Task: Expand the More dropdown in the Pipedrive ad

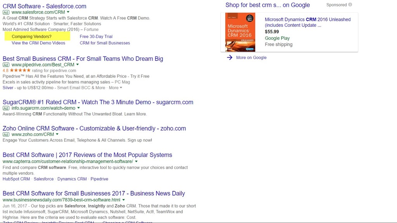Action: coord(116,88)
